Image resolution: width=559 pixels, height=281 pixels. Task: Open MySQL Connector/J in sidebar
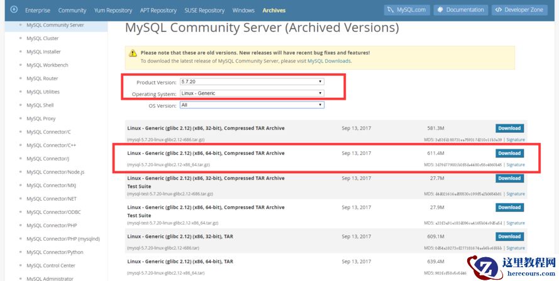(x=48, y=159)
